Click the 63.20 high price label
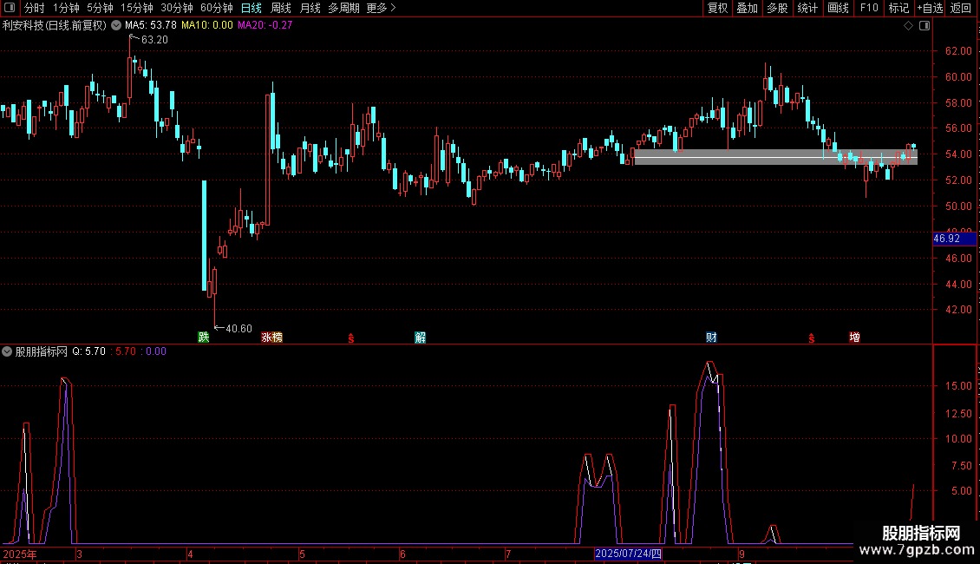Image resolution: width=980 pixels, height=564 pixels. point(154,39)
